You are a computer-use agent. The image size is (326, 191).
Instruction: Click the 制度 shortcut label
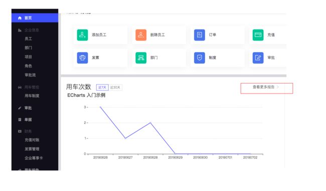(213, 57)
